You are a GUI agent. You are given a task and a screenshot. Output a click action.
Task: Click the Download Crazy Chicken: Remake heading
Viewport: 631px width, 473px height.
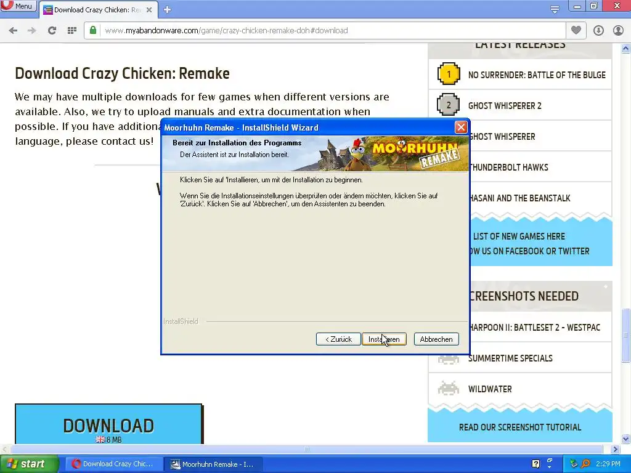click(123, 74)
